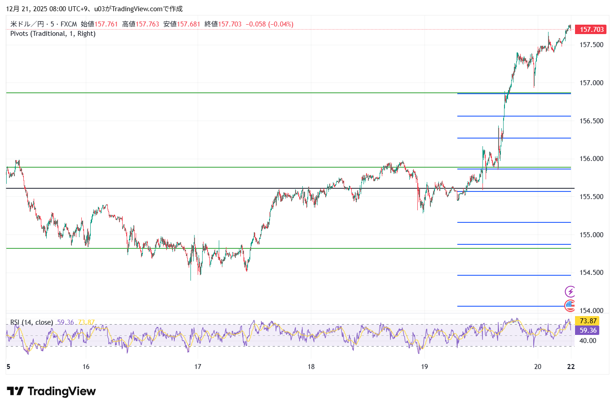Click date label 19 on time axis

coord(424,367)
